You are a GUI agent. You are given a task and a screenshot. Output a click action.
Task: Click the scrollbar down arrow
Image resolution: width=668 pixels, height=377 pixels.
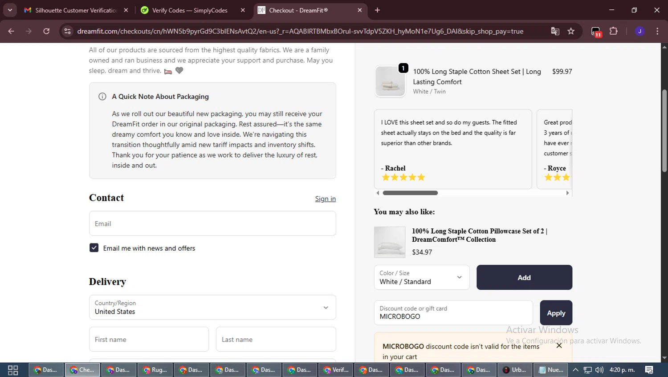[x=664, y=358]
